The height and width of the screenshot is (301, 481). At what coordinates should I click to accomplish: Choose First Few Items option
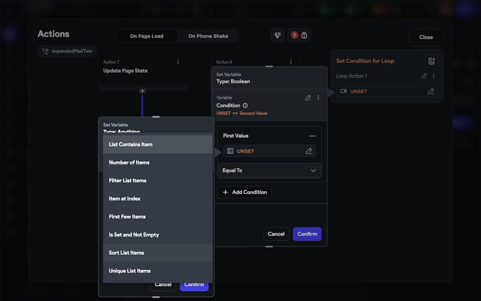pos(158,217)
